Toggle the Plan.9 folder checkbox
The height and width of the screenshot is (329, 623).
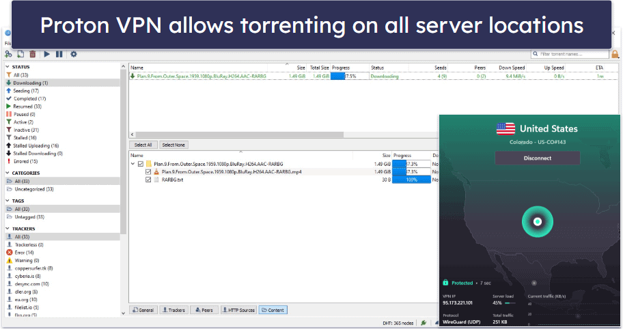coord(141,164)
